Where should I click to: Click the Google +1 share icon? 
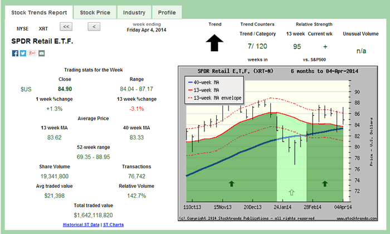[x=32, y=53]
